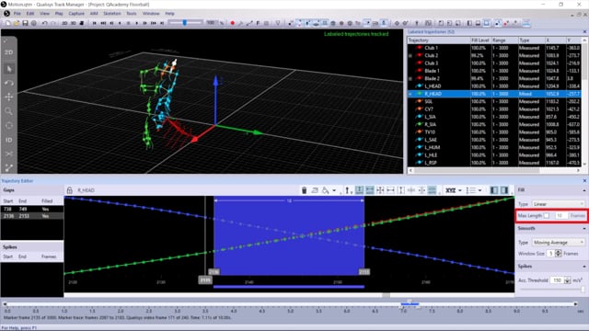The width and height of the screenshot is (589, 331).
Task: Click the left panel layout icon in editor
Action: (494, 190)
